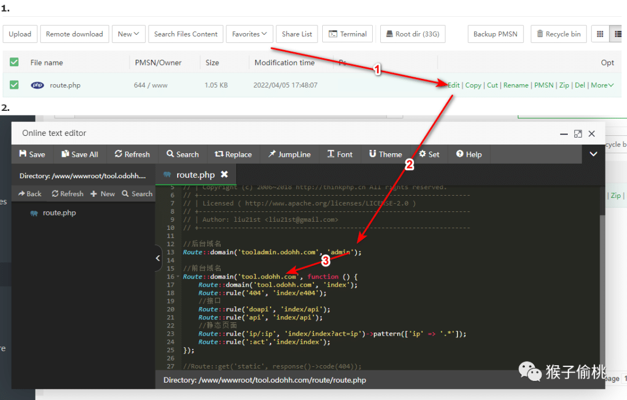
Task: Toggle the select-all files checkbox in header
Action: click(x=15, y=62)
